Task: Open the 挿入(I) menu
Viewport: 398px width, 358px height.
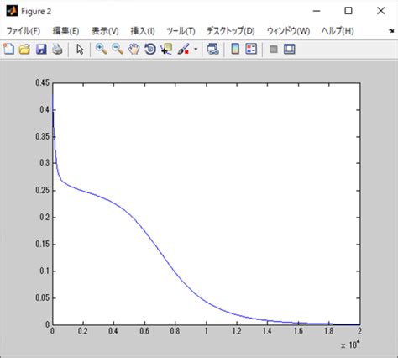Action: (143, 31)
